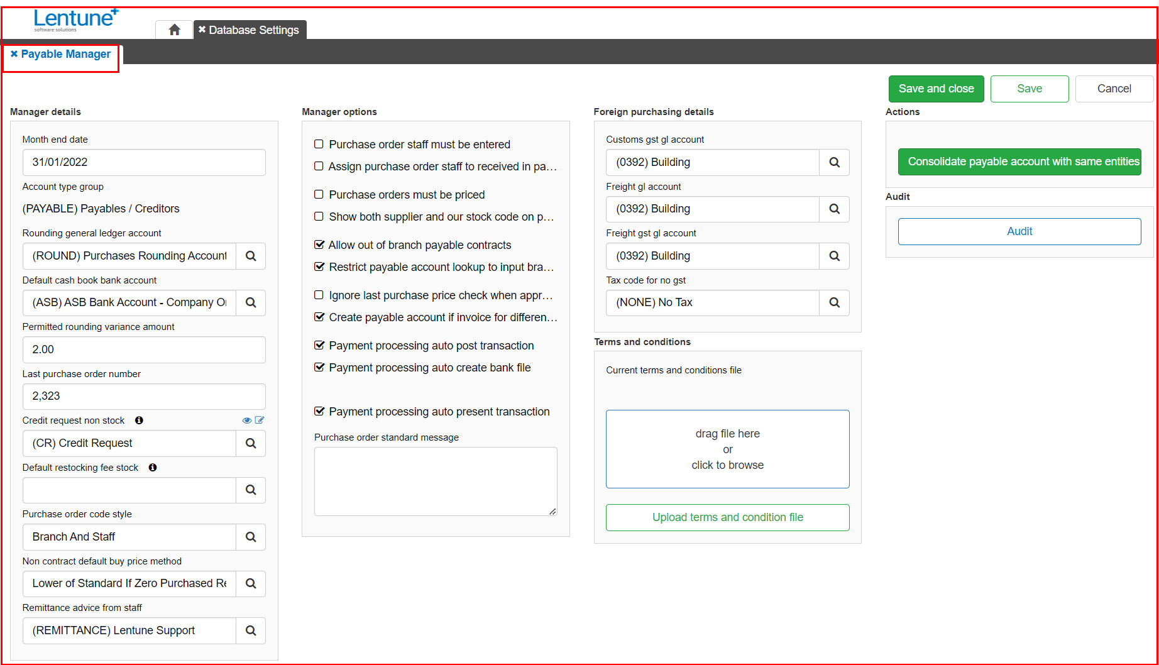
Task: Open Purchase order code style picker
Action: click(x=250, y=537)
